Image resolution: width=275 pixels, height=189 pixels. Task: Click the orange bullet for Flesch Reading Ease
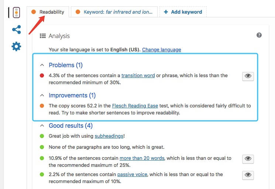(42, 106)
